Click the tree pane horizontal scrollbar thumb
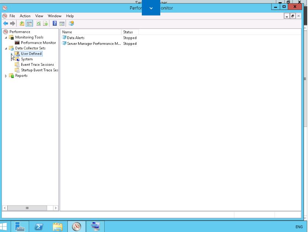 tap(27, 208)
